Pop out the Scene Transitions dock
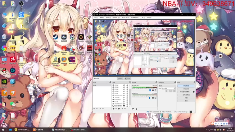This screenshot has height=132, width=235. 175,82
